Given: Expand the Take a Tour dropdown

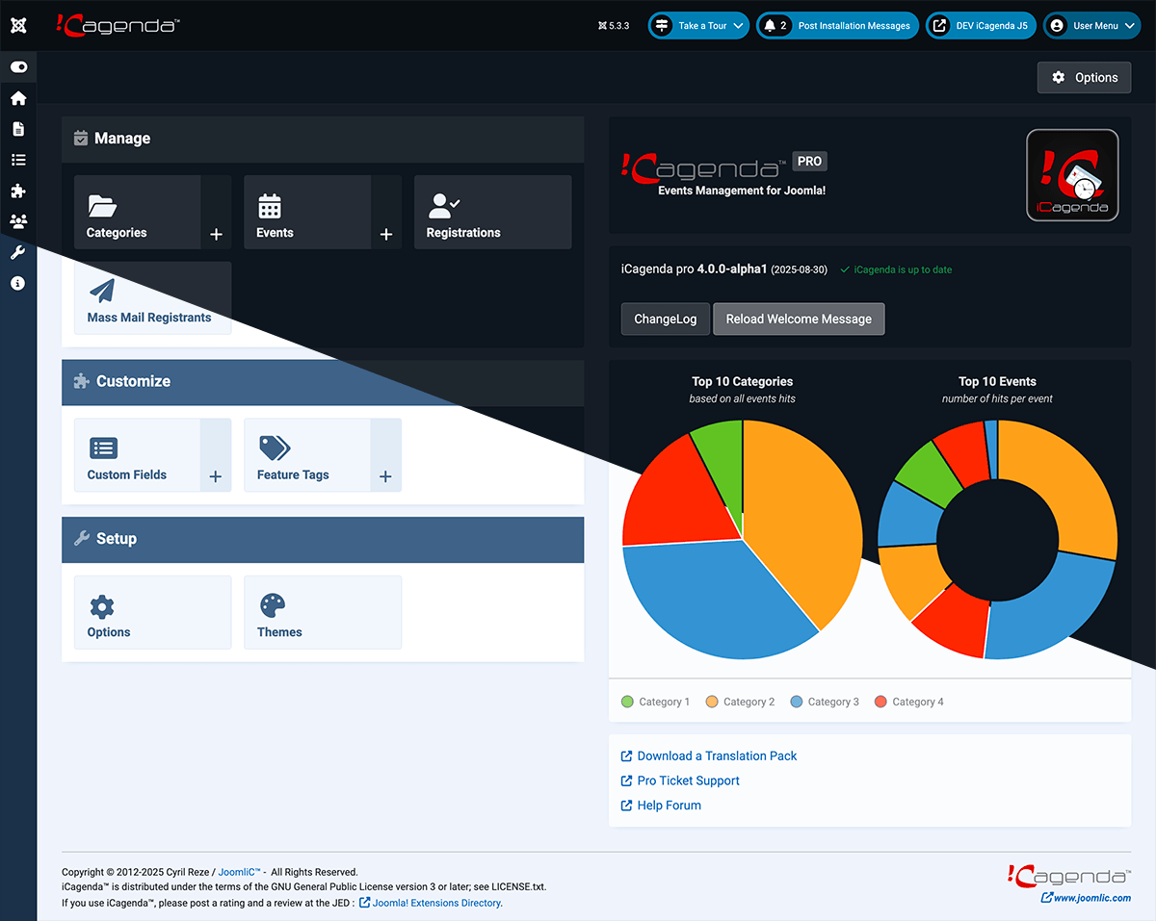Looking at the screenshot, I should point(697,25).
